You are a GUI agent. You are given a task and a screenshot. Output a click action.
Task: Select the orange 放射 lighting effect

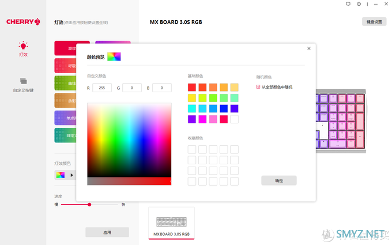click(x=65, y=100)
